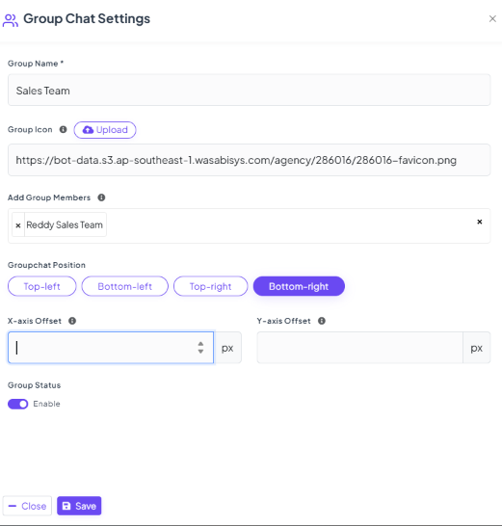Viewport: 502px width, 526px height.
Task: Focus the Group Icon URL field
Action: [x=249, y=160]
